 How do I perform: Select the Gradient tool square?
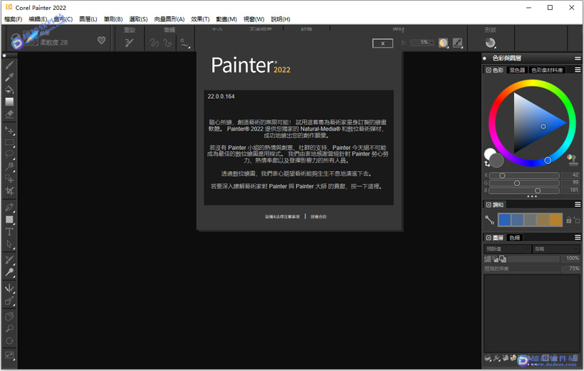tap(9, 102)
